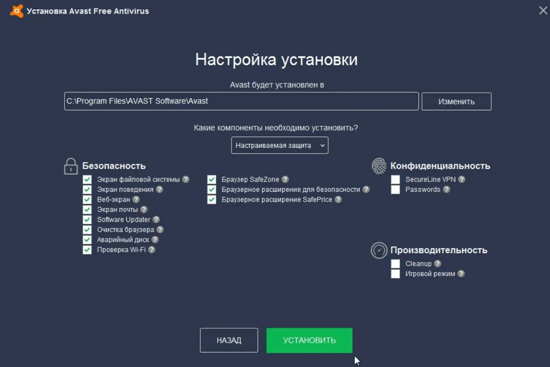This screenshot has width=550, height=367.
Task: Click the Конфиденциальность section title
Action: coord(440,166)
